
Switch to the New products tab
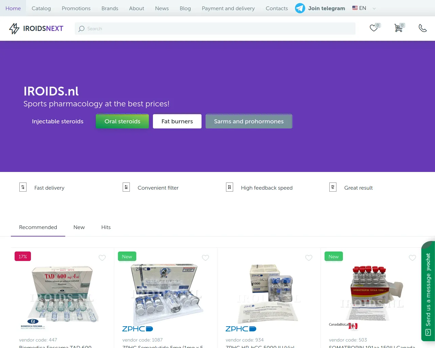click(x=79, y=227)
